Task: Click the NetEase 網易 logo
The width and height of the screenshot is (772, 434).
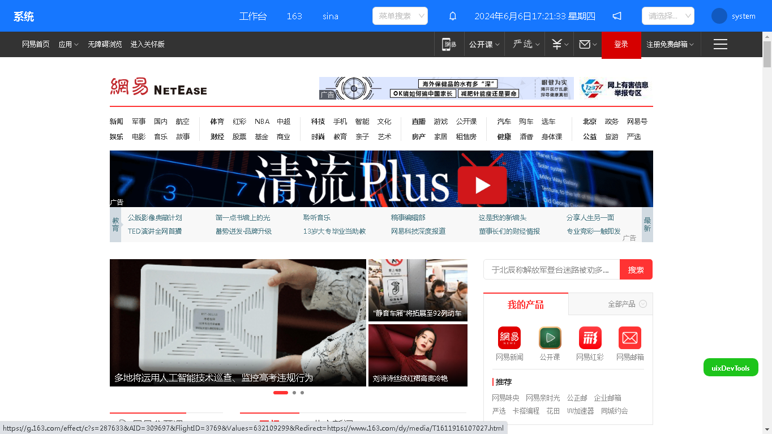Action: [x=158, y=88]
